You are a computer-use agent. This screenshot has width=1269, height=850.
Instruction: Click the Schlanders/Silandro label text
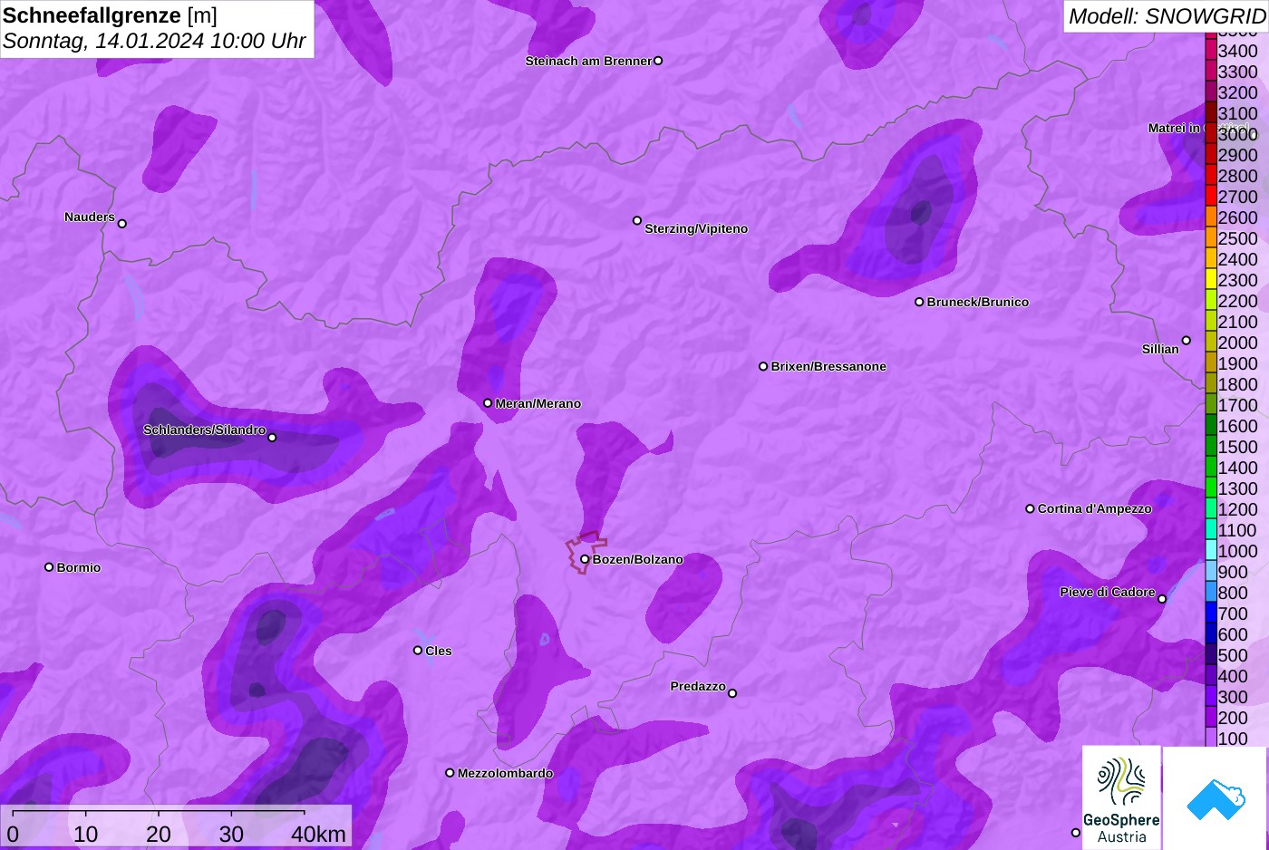pos(205,430)
